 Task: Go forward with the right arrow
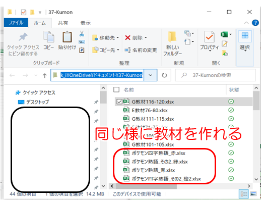pos(25,75)
